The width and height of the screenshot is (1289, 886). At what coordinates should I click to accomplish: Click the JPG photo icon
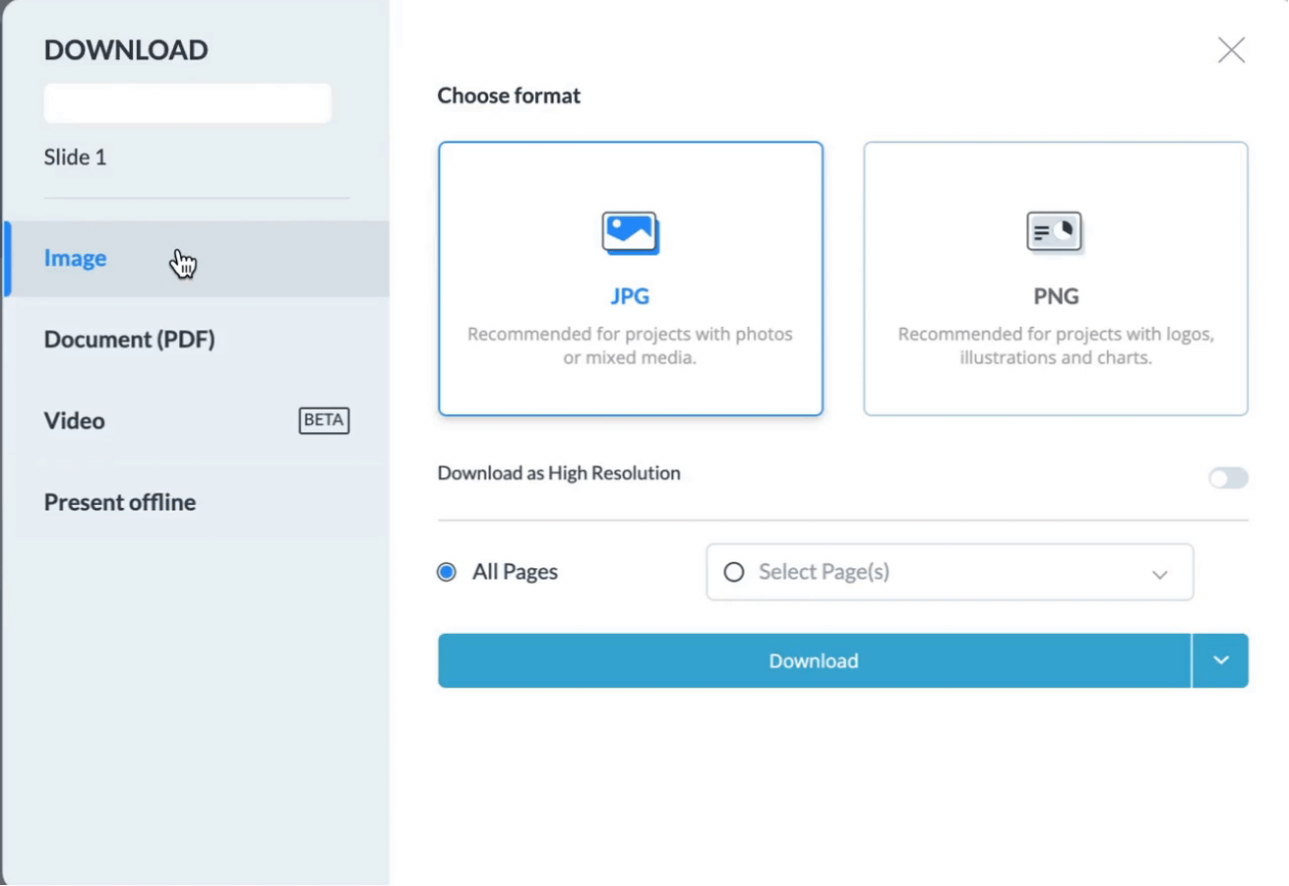[631, 233]
